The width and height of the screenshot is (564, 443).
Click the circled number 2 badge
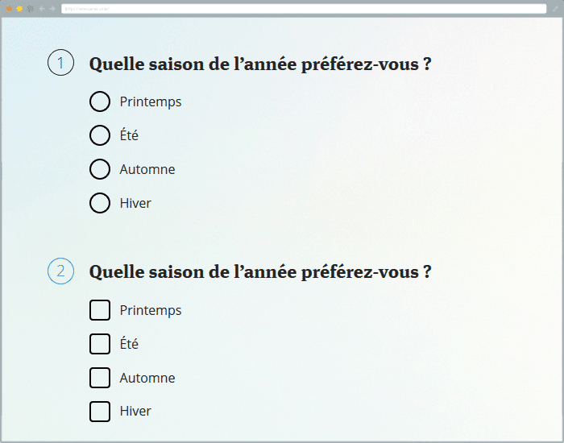[x=60, y=271]
